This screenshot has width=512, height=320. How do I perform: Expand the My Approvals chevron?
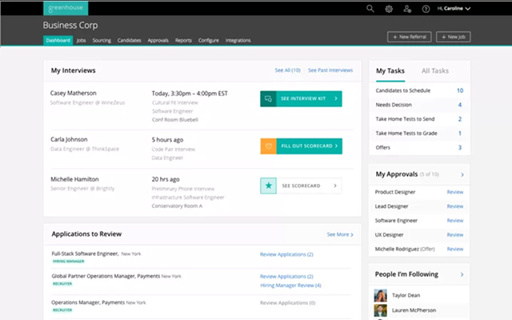click(x=462, y=174)
